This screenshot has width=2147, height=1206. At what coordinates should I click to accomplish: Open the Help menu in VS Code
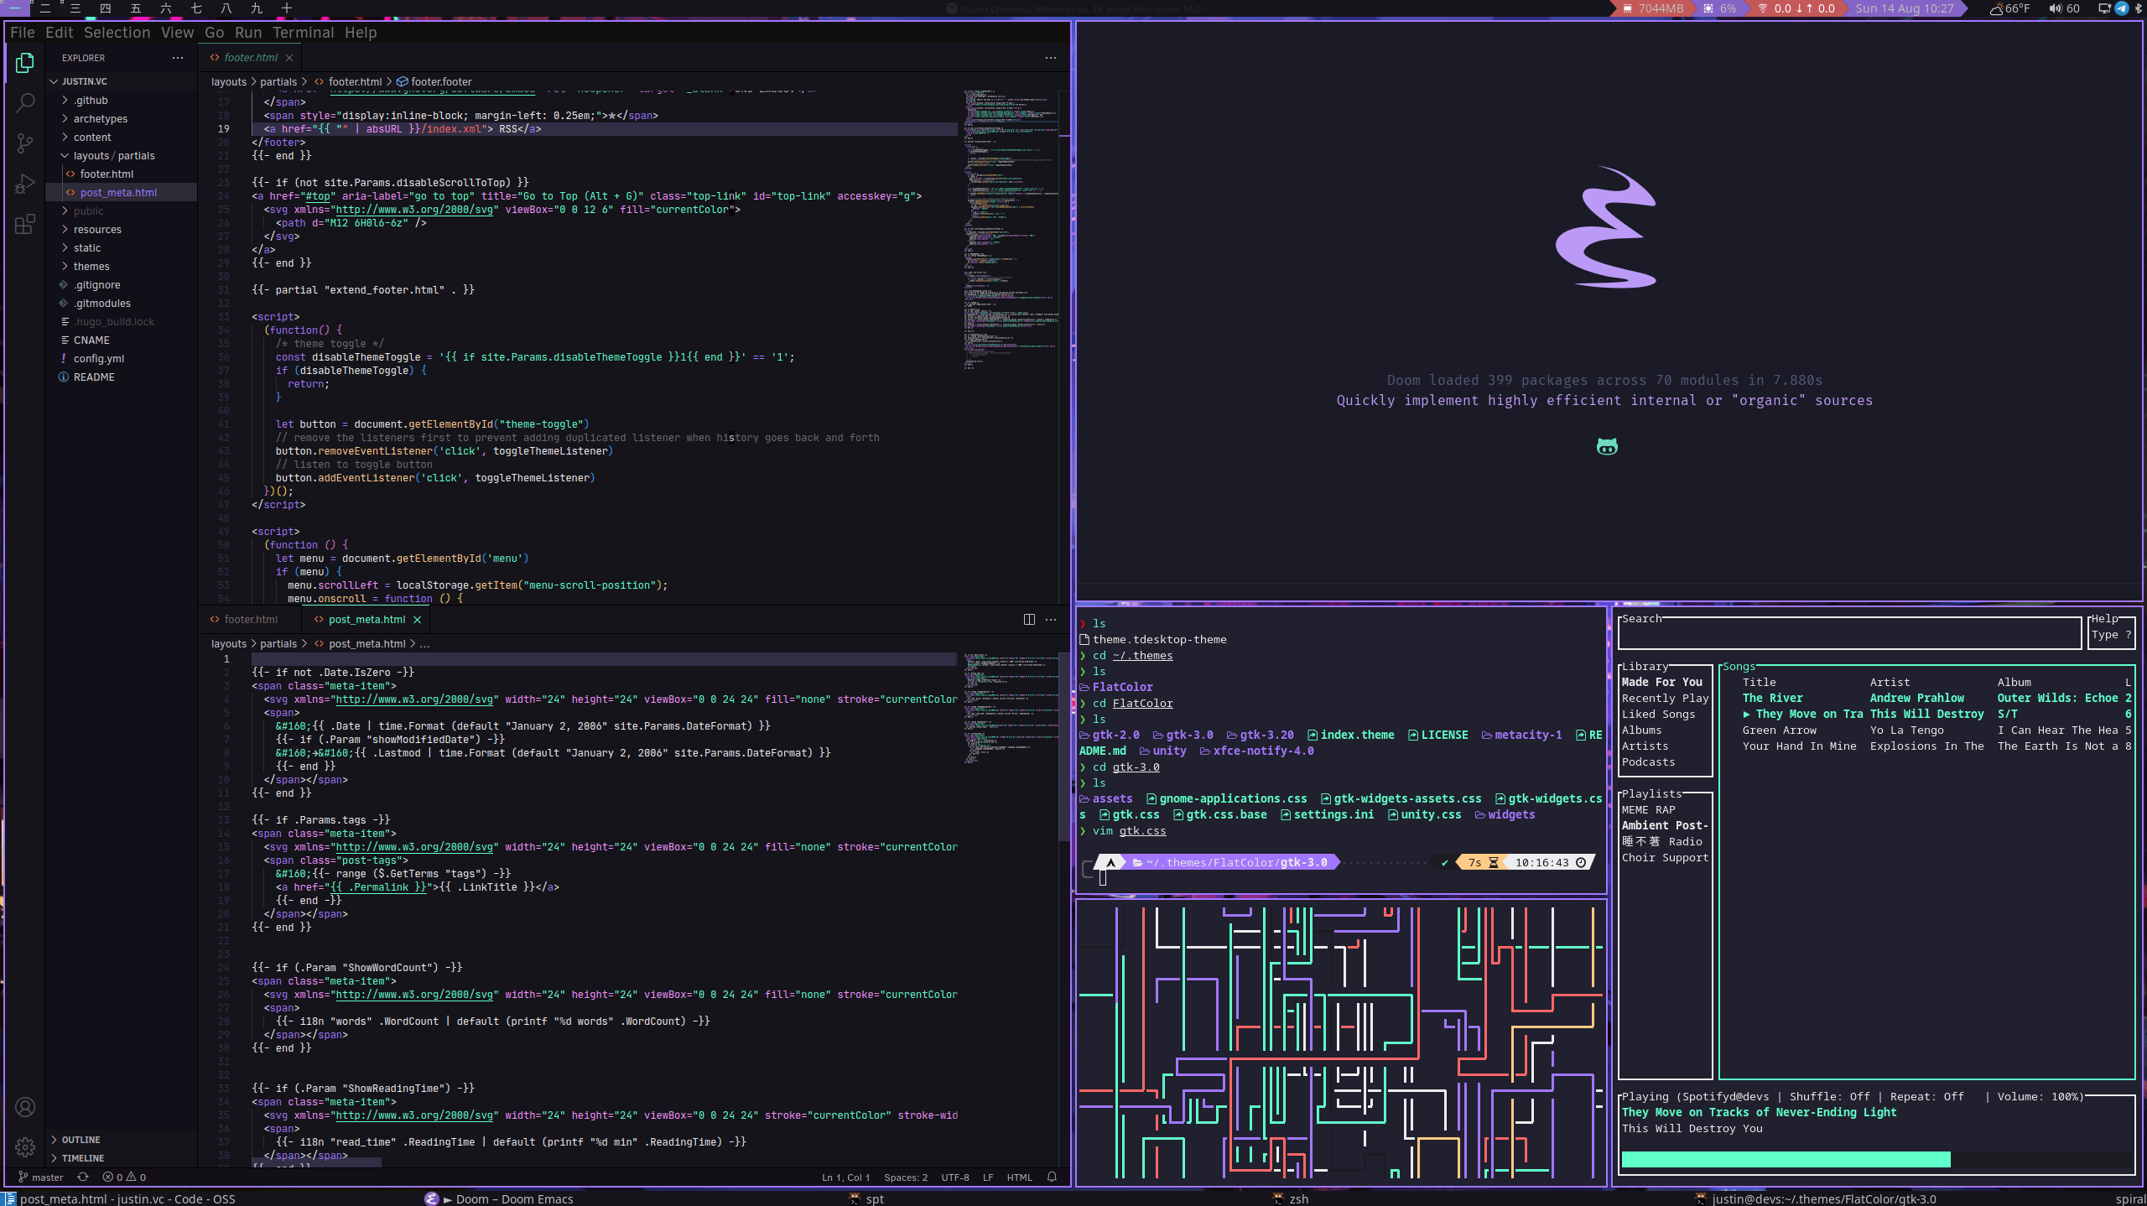[x=361, y=33]
